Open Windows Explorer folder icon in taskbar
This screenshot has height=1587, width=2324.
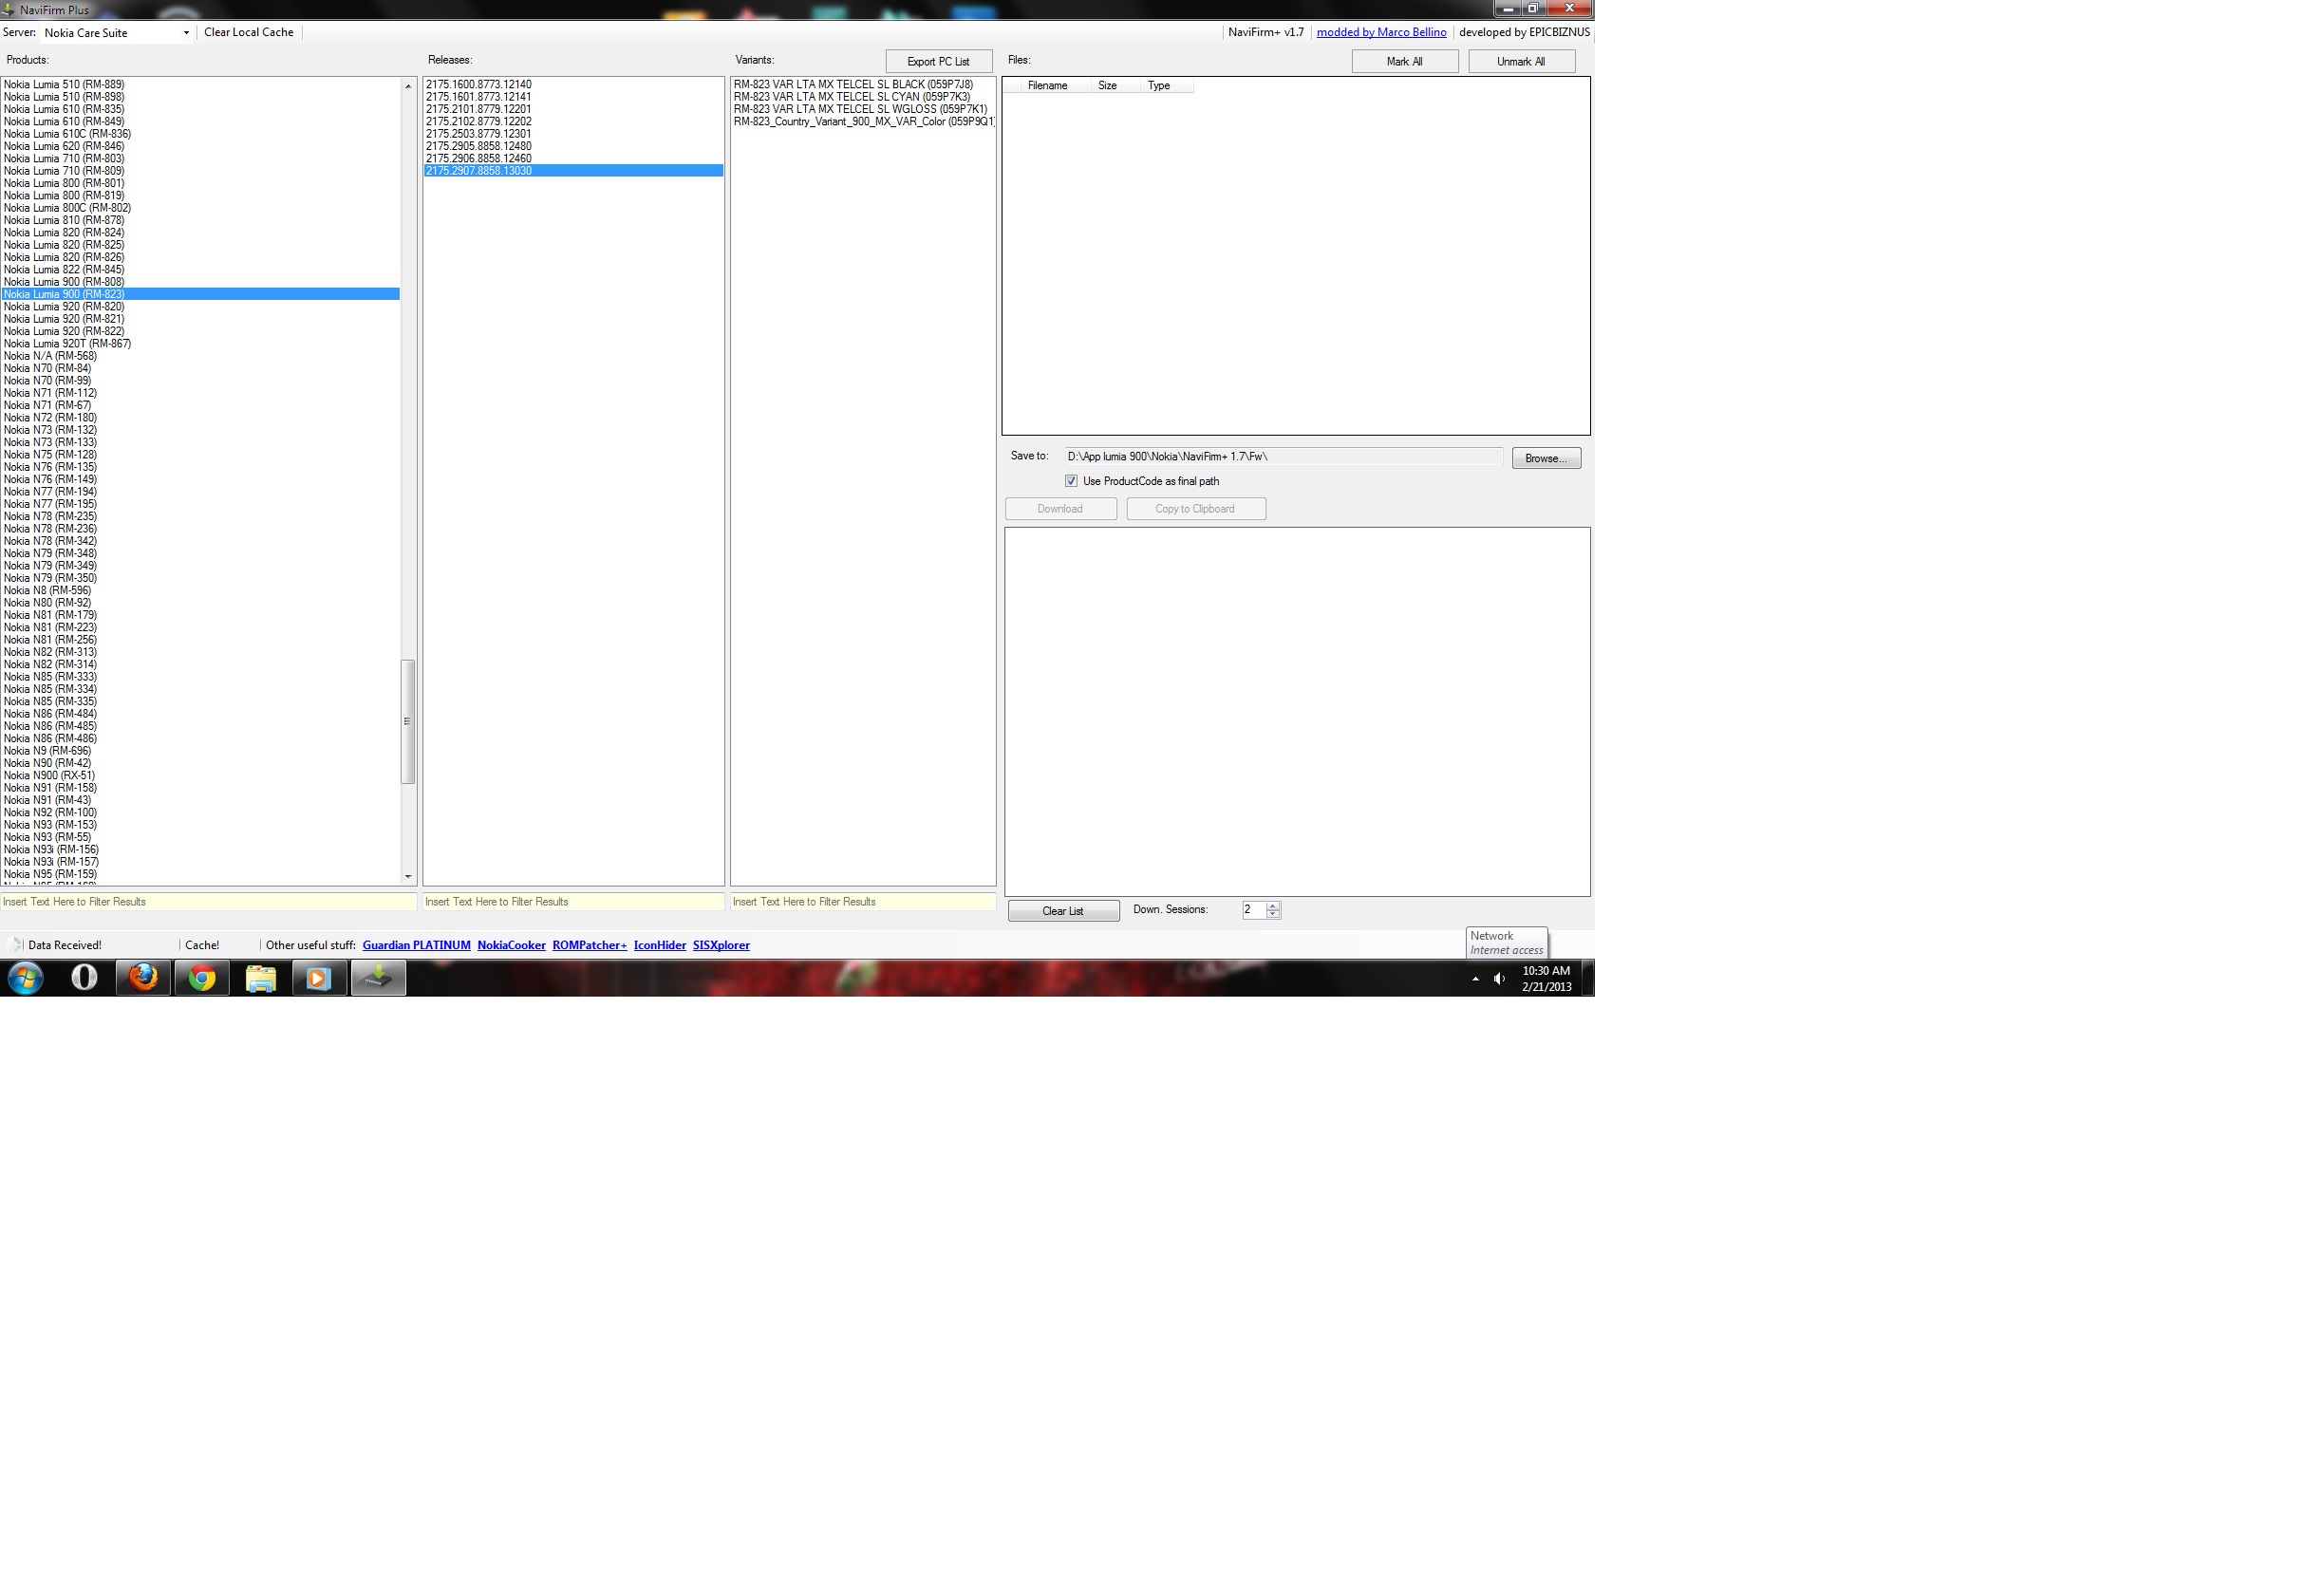point(261,977)
